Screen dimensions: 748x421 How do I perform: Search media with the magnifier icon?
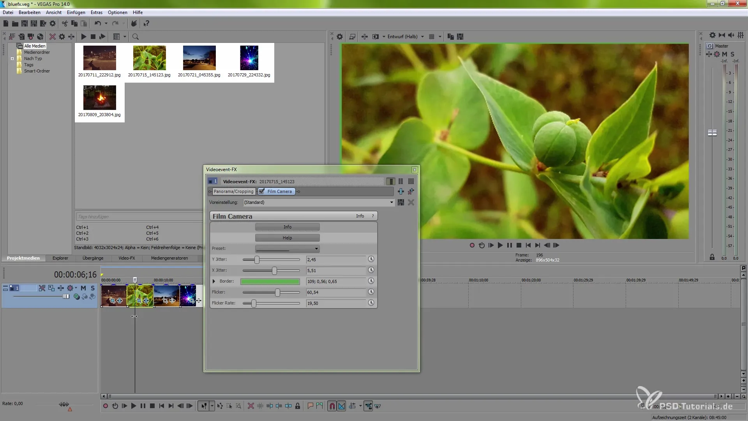pos(136,37)
